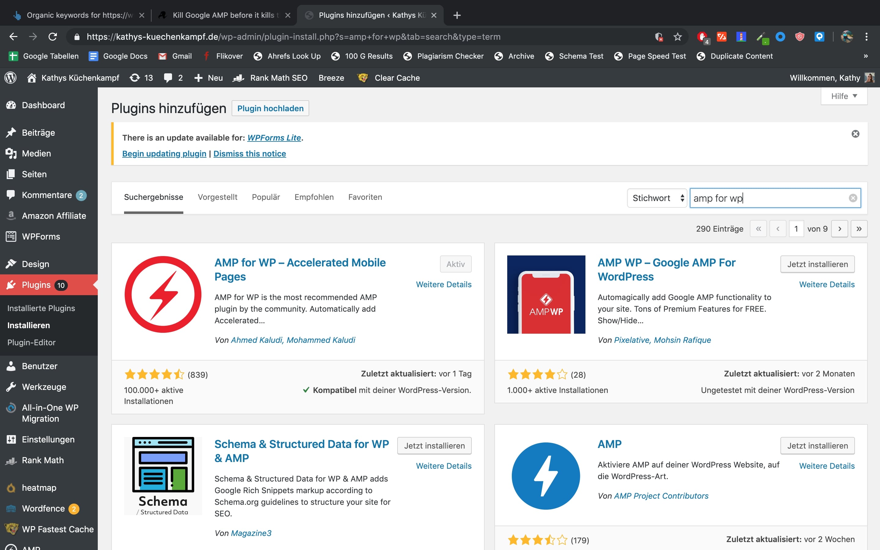Open the WPForms Lite link in the notice
Image resolution: width=880 pixels, height=550 pixels.
pyautogui.click(x=274, y=137)
